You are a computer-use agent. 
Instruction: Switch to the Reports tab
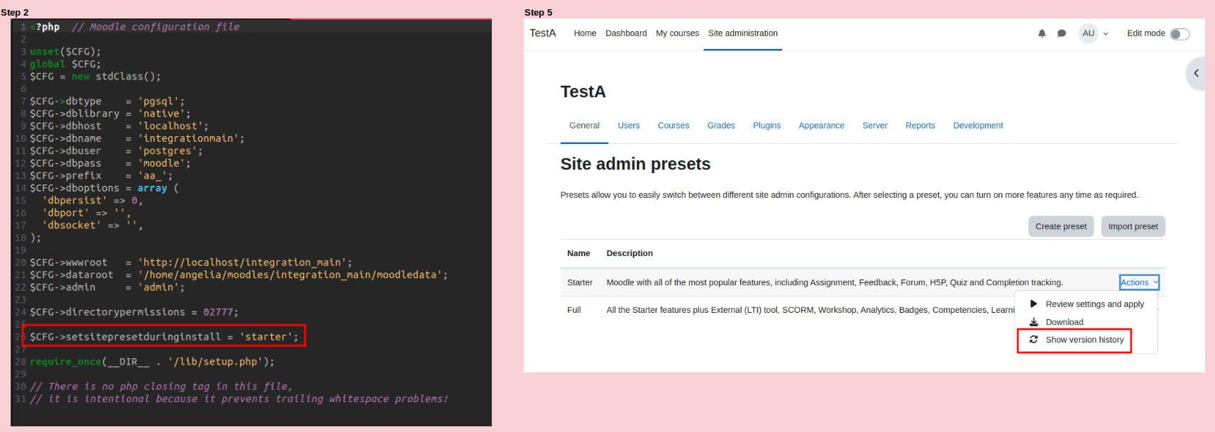[920, 126]
